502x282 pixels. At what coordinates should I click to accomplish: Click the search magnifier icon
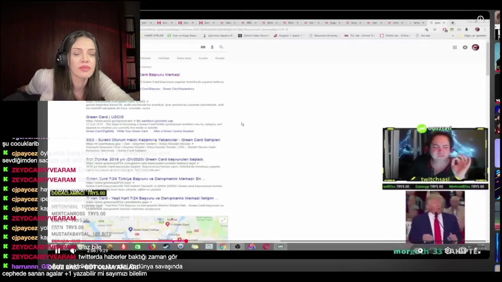pyautogui.click(x=221, y=47)
